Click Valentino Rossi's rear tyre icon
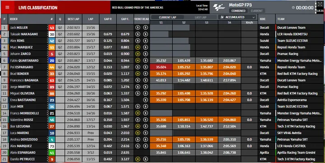The height and width of the screenshot is (163, 325). pos(145,120)
